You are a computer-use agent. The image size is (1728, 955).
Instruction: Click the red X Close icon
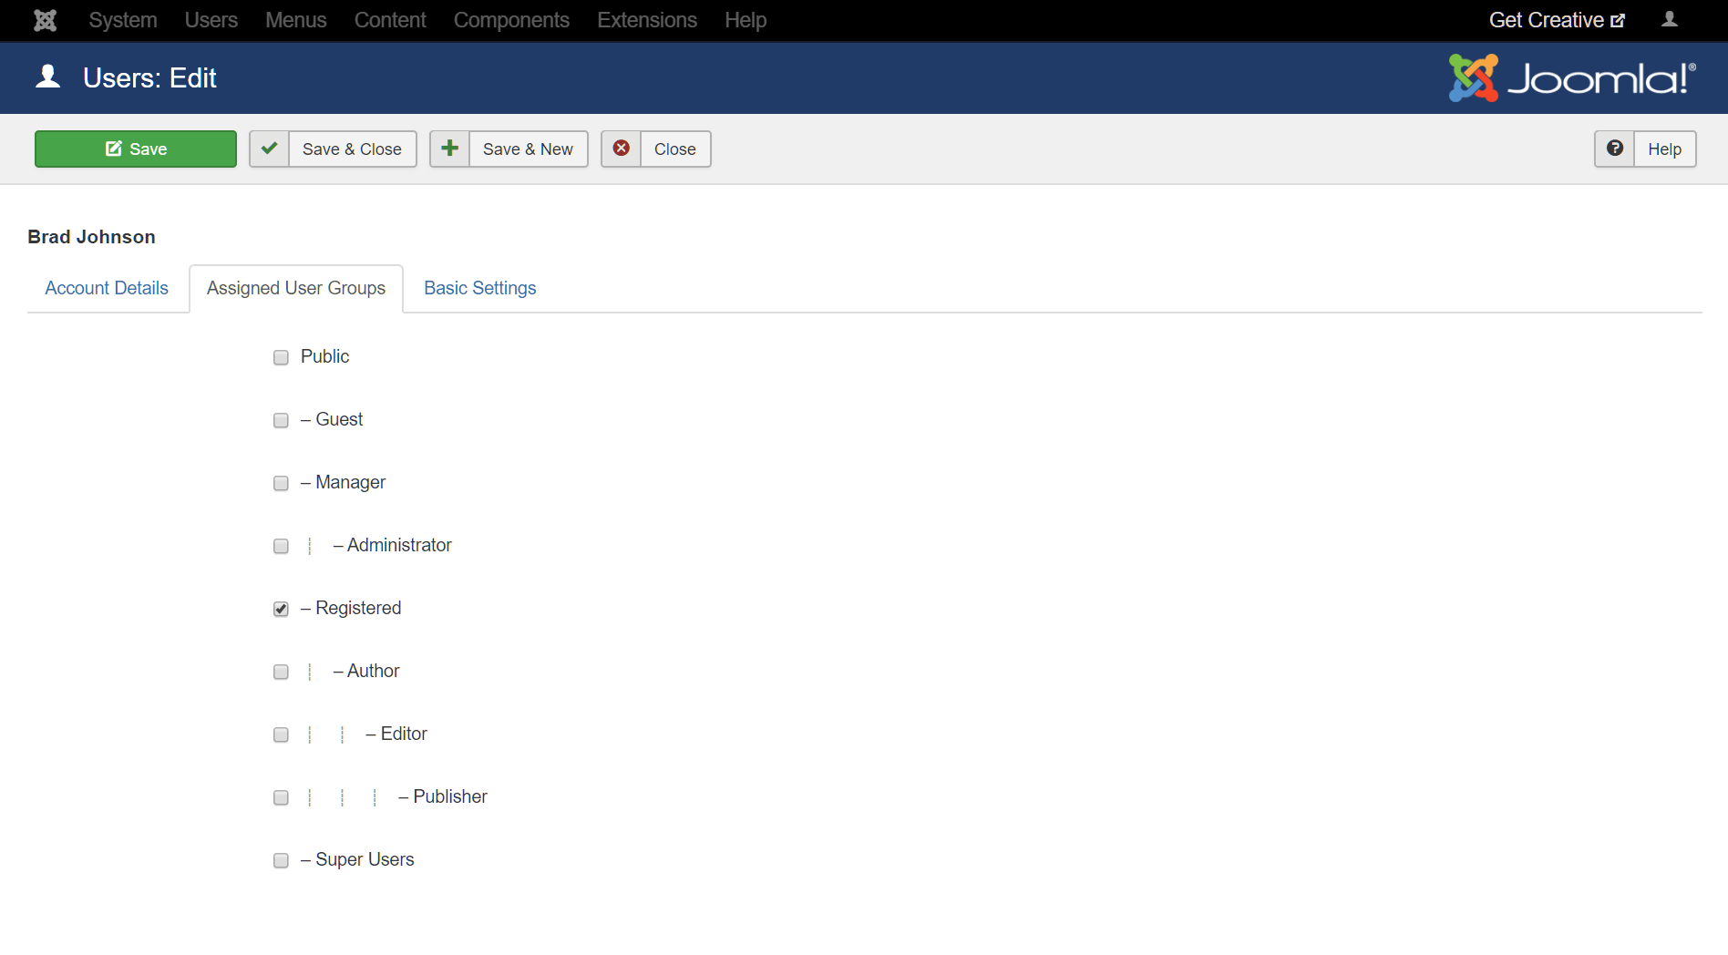[x=621, y=149]
